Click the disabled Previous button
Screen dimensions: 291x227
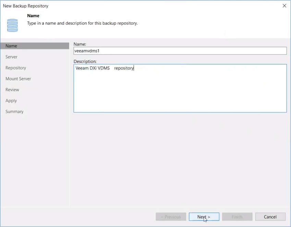pyautogui.click(x=171, y=217)
